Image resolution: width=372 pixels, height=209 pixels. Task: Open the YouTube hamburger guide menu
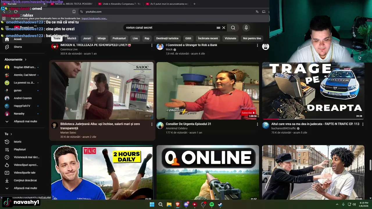[7, 28]
